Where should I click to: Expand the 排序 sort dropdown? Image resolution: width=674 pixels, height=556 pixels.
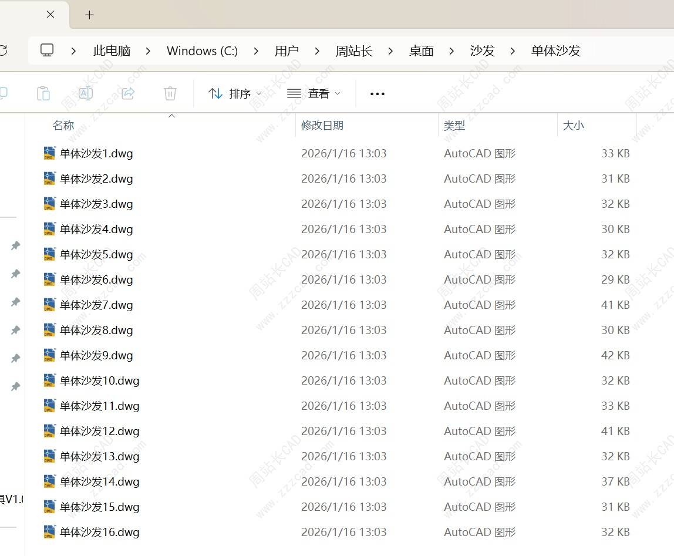click(x=235, y=93)
